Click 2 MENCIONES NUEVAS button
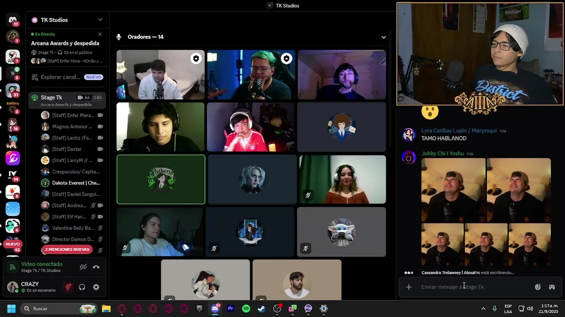 (67, 250)
